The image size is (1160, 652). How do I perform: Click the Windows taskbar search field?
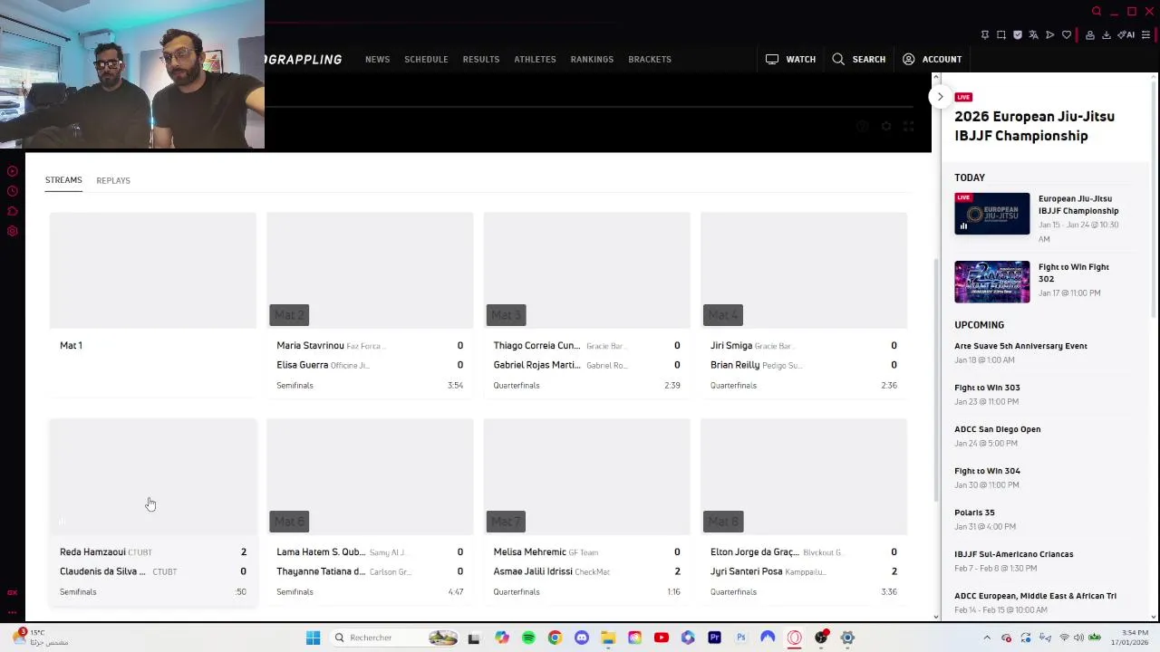tap(395, 638)
